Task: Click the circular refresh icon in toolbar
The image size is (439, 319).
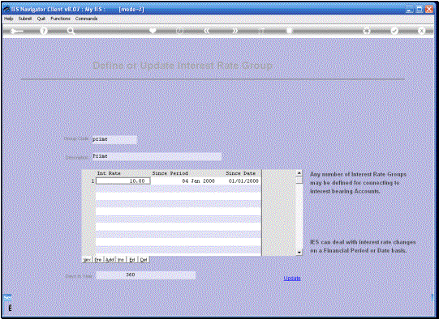Action: pyautogui.click(x=179, y=31)
